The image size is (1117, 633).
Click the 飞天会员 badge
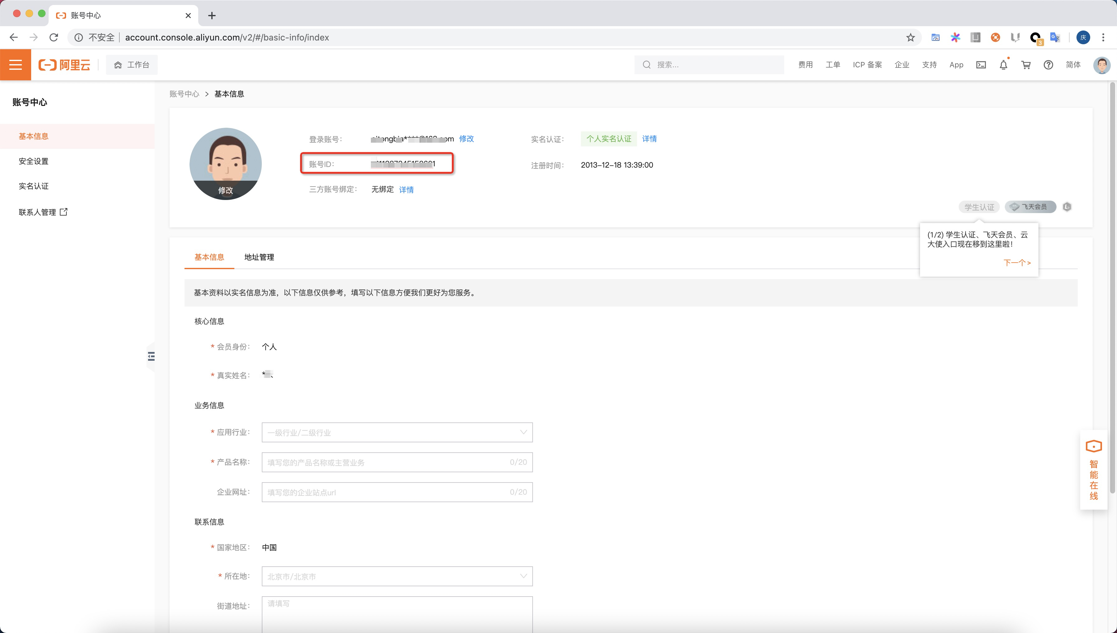click(1030, 207)
